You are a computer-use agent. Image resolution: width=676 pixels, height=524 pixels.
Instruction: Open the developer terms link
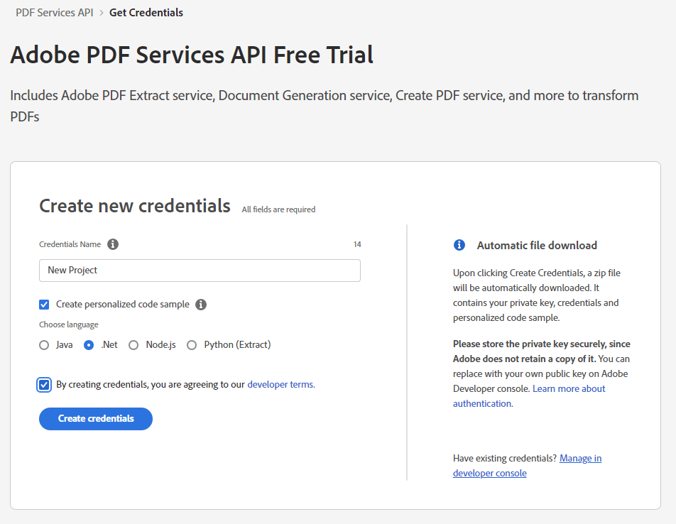pos(281,384)
